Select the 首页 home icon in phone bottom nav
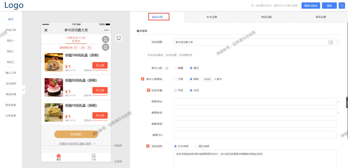This screenshot has width=348, height=168. click(59, 156)
